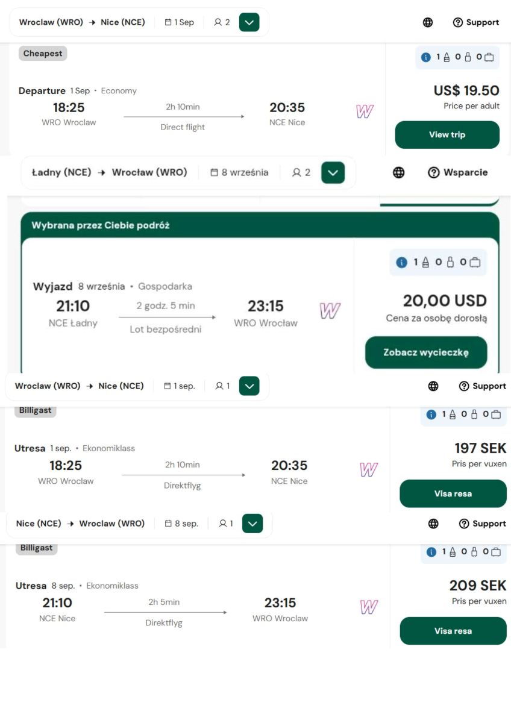The width and height of the screenshot is (511, 723).
Task: Click Zobacz wycieczkę button
Action: [x=426, y=352]
